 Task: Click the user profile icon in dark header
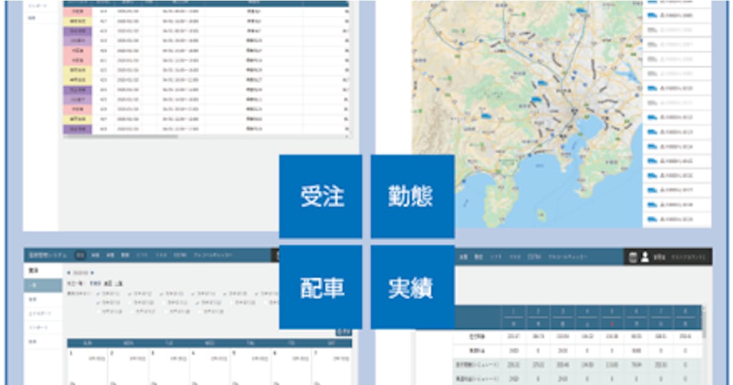pyautogui.click(x=644, y=257)
